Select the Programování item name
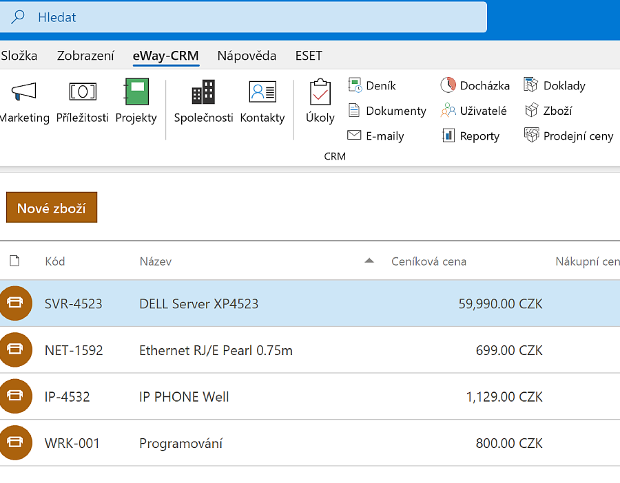Screen dimensions: 620x483 (x=180, y=444)
